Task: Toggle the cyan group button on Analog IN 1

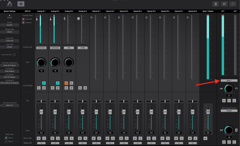Action: tap(44, 83)
